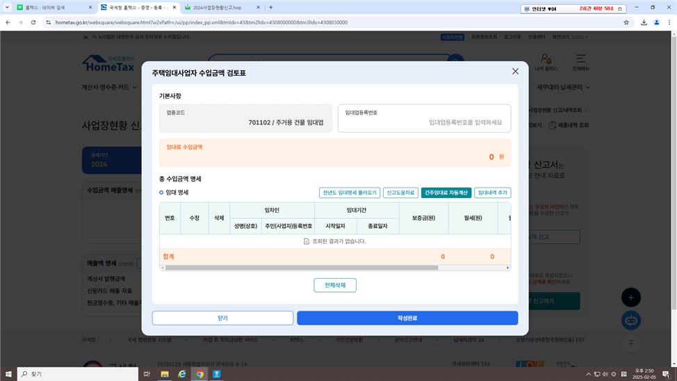The height and width of the screenshot is (381, 677).
Task: Expand 세무대리·납세관리 menu
Action: tap(564, 88)
